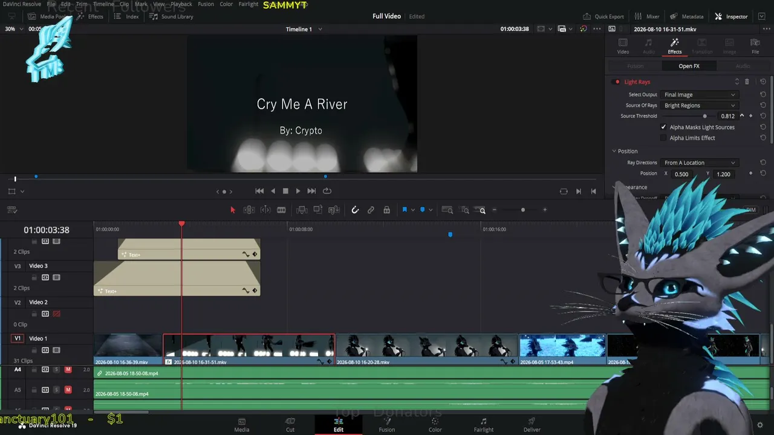This screenshot has width=774, height=435.
Task: Collapse the Position section
Action: coord(614,151)
